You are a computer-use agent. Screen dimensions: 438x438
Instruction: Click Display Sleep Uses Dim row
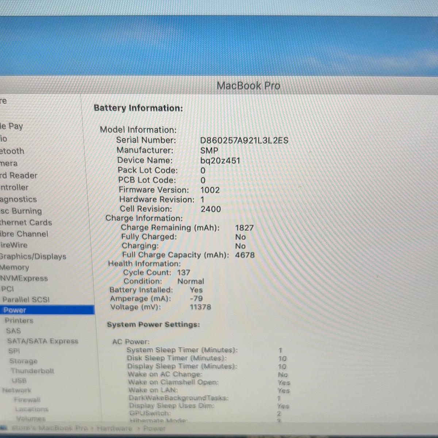(210, 406)
